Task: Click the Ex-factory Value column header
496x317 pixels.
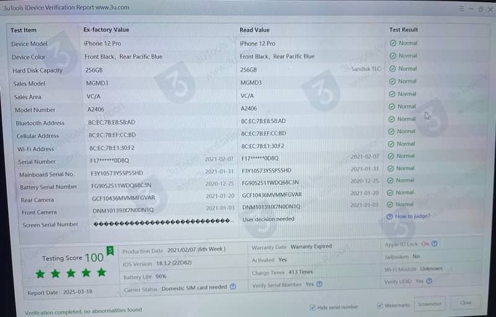Action: pos(106,30)
